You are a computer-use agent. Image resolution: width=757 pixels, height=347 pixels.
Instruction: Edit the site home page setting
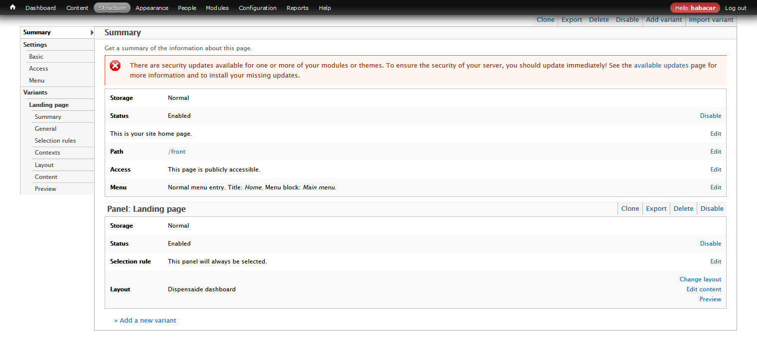click(716, 134)
